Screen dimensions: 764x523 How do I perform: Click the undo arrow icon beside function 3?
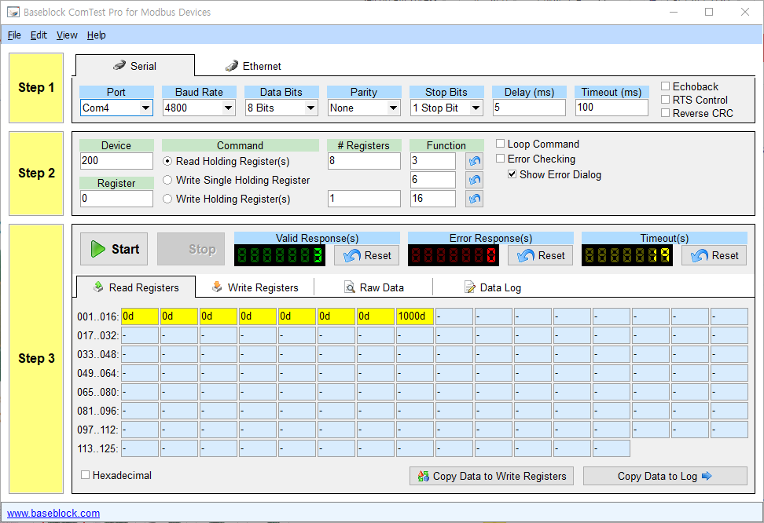474,161
